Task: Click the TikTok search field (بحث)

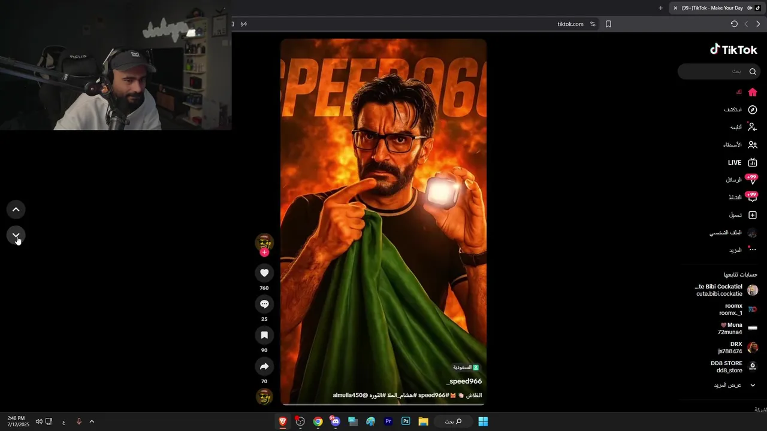Action: (x=719, y=72)
